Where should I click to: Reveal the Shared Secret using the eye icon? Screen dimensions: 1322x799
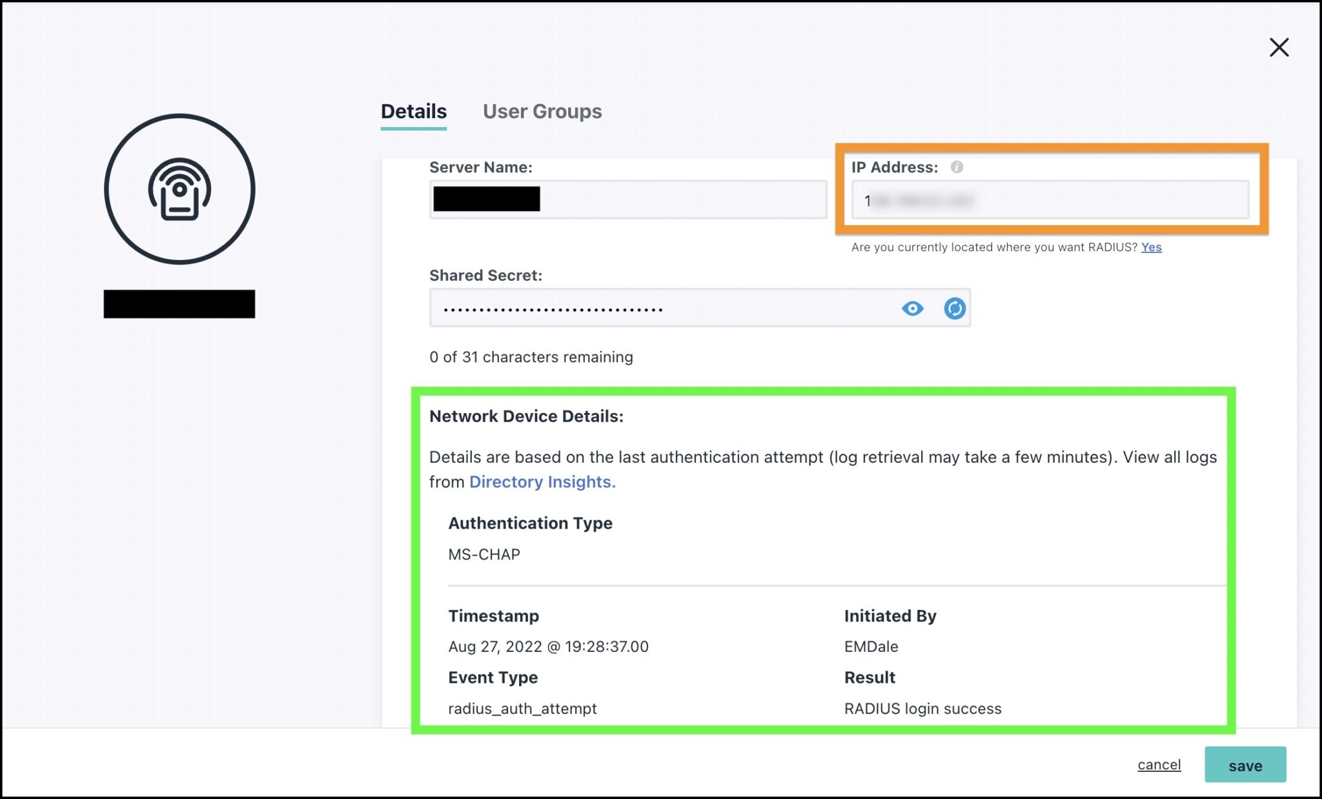pos(912,308)
